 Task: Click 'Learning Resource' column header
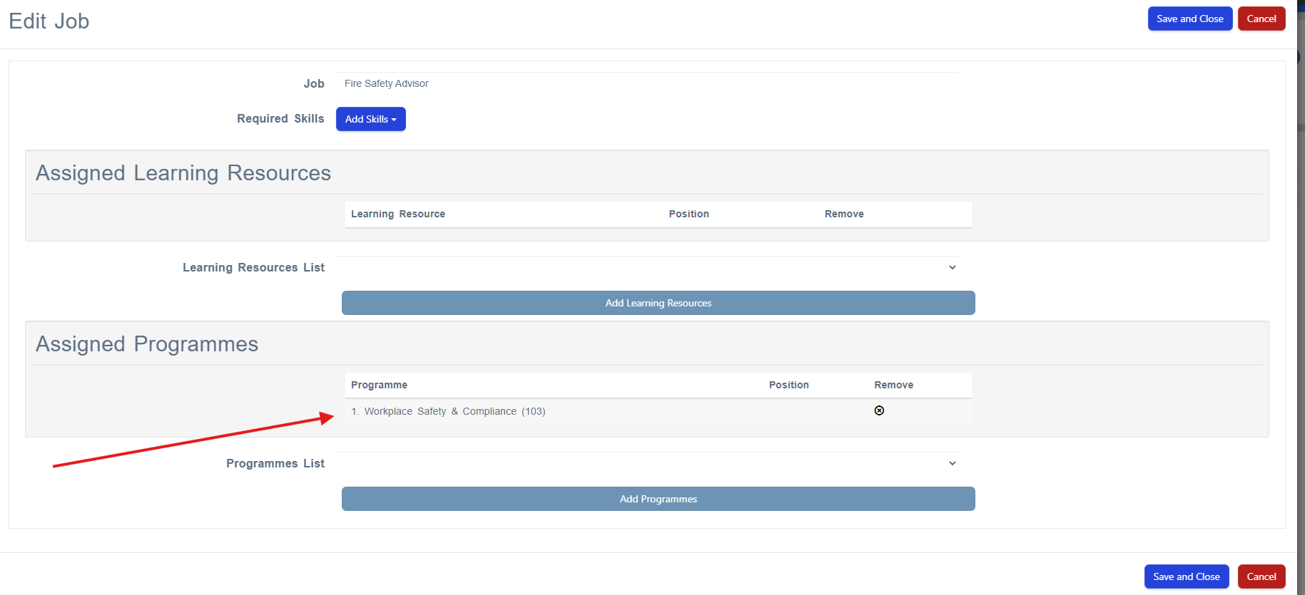coord(398,214)
